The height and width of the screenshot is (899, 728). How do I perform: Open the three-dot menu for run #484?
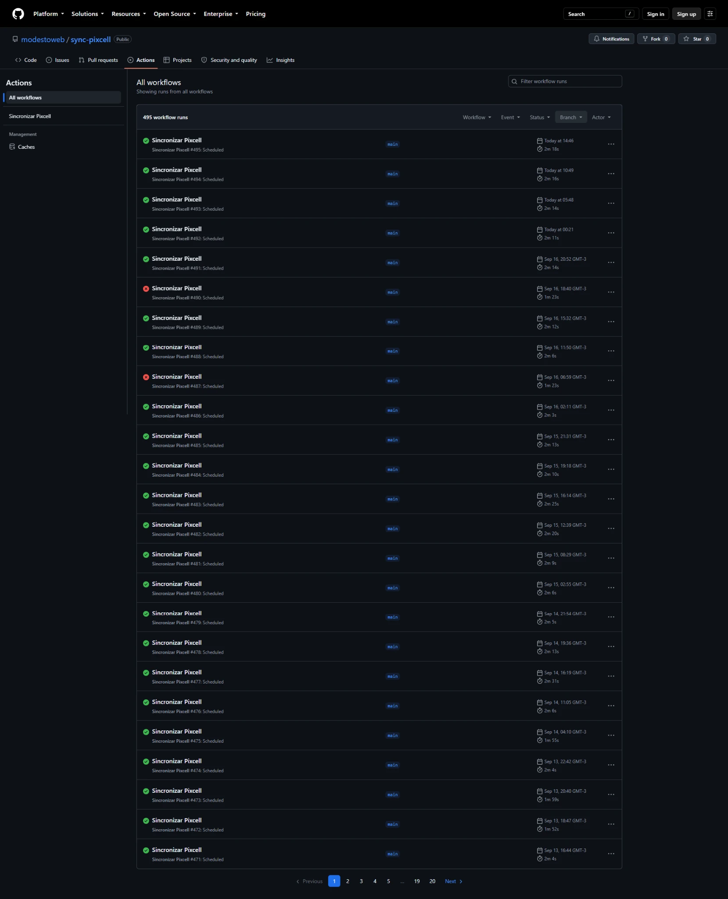pos(611,470)
